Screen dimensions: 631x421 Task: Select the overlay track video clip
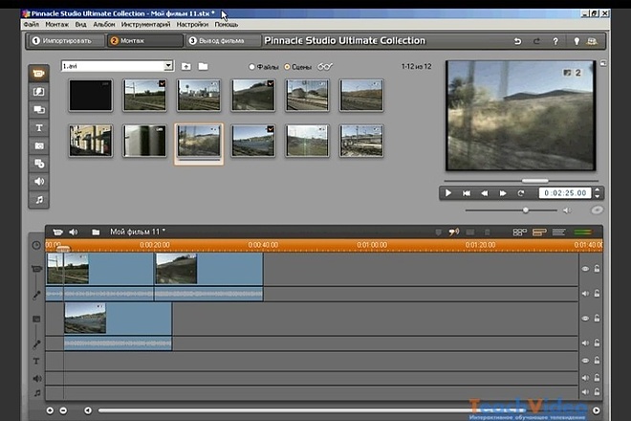point(118,319)
